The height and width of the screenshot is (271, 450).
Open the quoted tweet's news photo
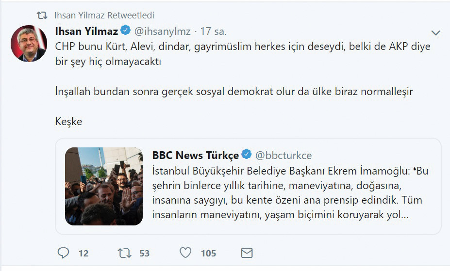pos(104,187)
